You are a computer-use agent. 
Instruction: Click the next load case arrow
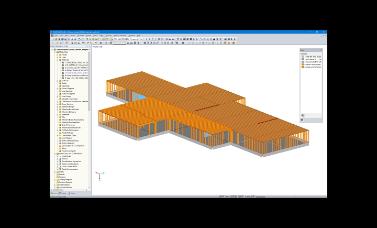click(x=150, y=39)
